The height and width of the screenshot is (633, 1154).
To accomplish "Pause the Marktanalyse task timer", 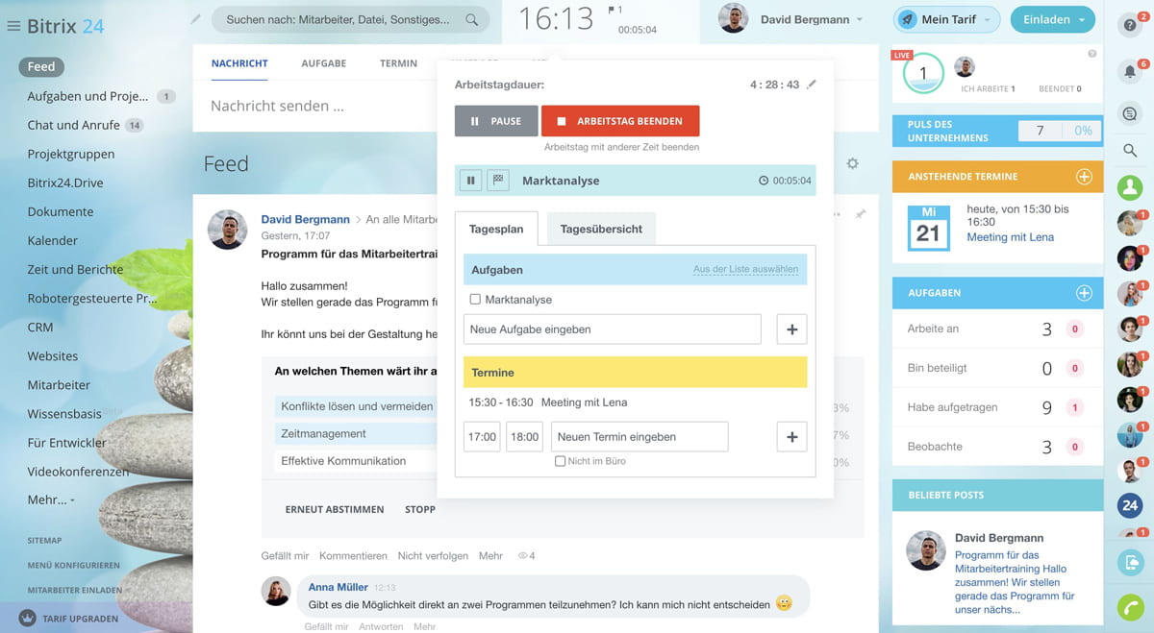I will 471,180.
